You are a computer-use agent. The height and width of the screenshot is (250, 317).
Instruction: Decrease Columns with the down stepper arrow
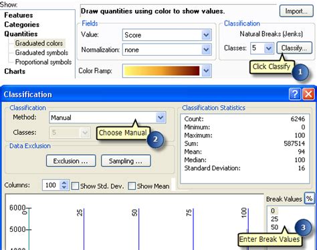click(64, 188)
